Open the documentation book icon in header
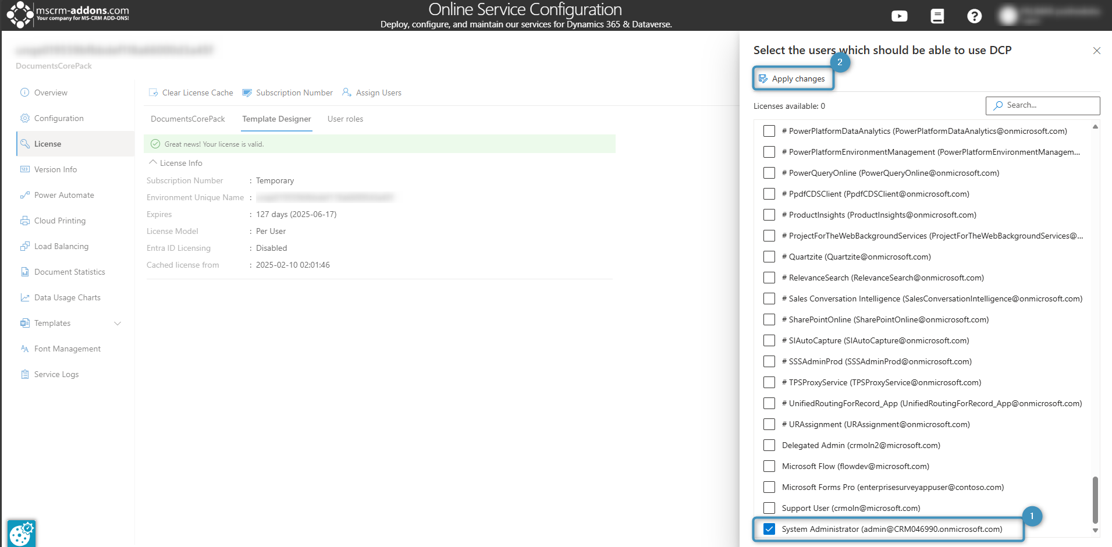Image resolution: width=1112 pixels, height=547 pixels. pos(937,16)
